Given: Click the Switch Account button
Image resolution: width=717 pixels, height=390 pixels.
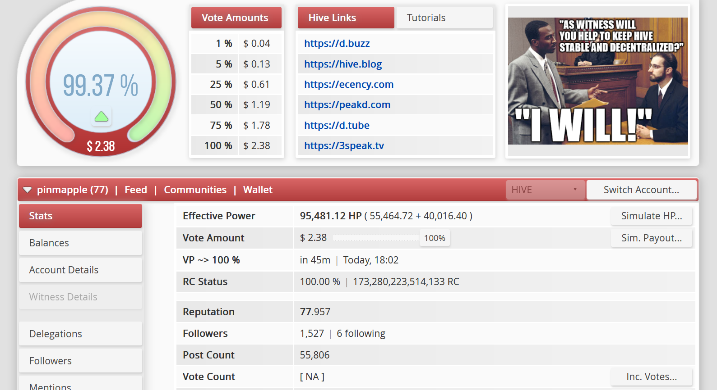Looking at the screenshot, I should click(641, 190).
